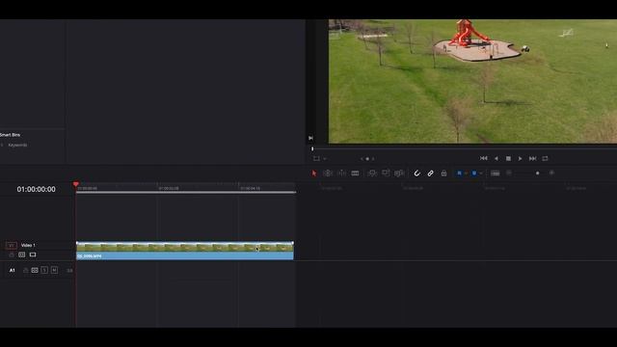Click the A1 audio track destination

(x=13, y=270)
